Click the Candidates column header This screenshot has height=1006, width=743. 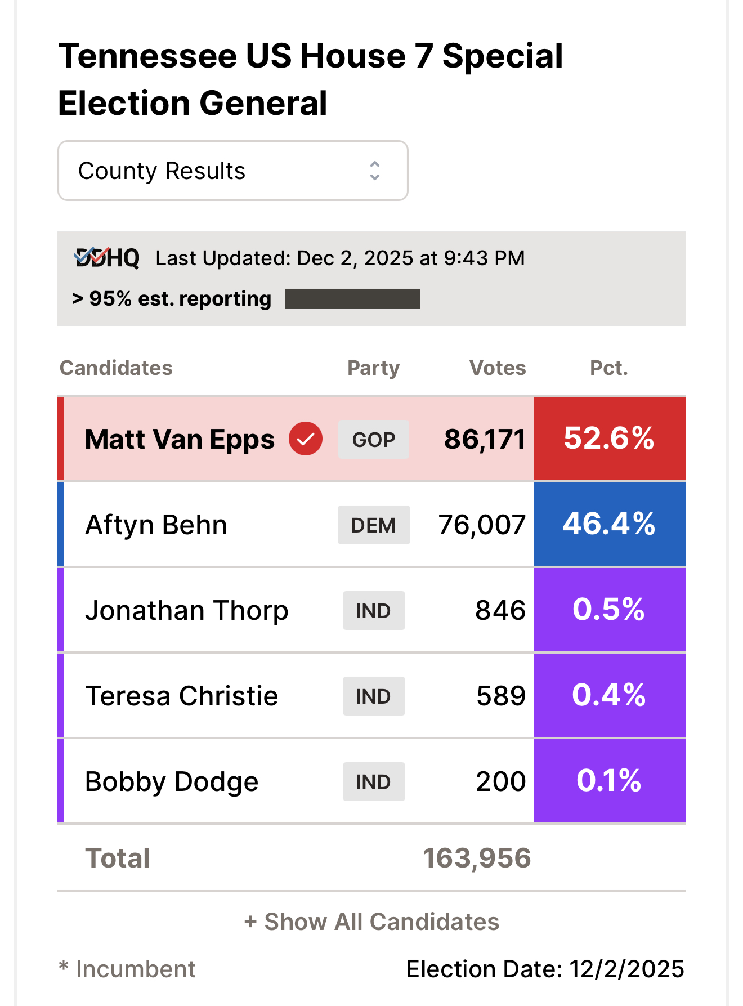[116, 368]
